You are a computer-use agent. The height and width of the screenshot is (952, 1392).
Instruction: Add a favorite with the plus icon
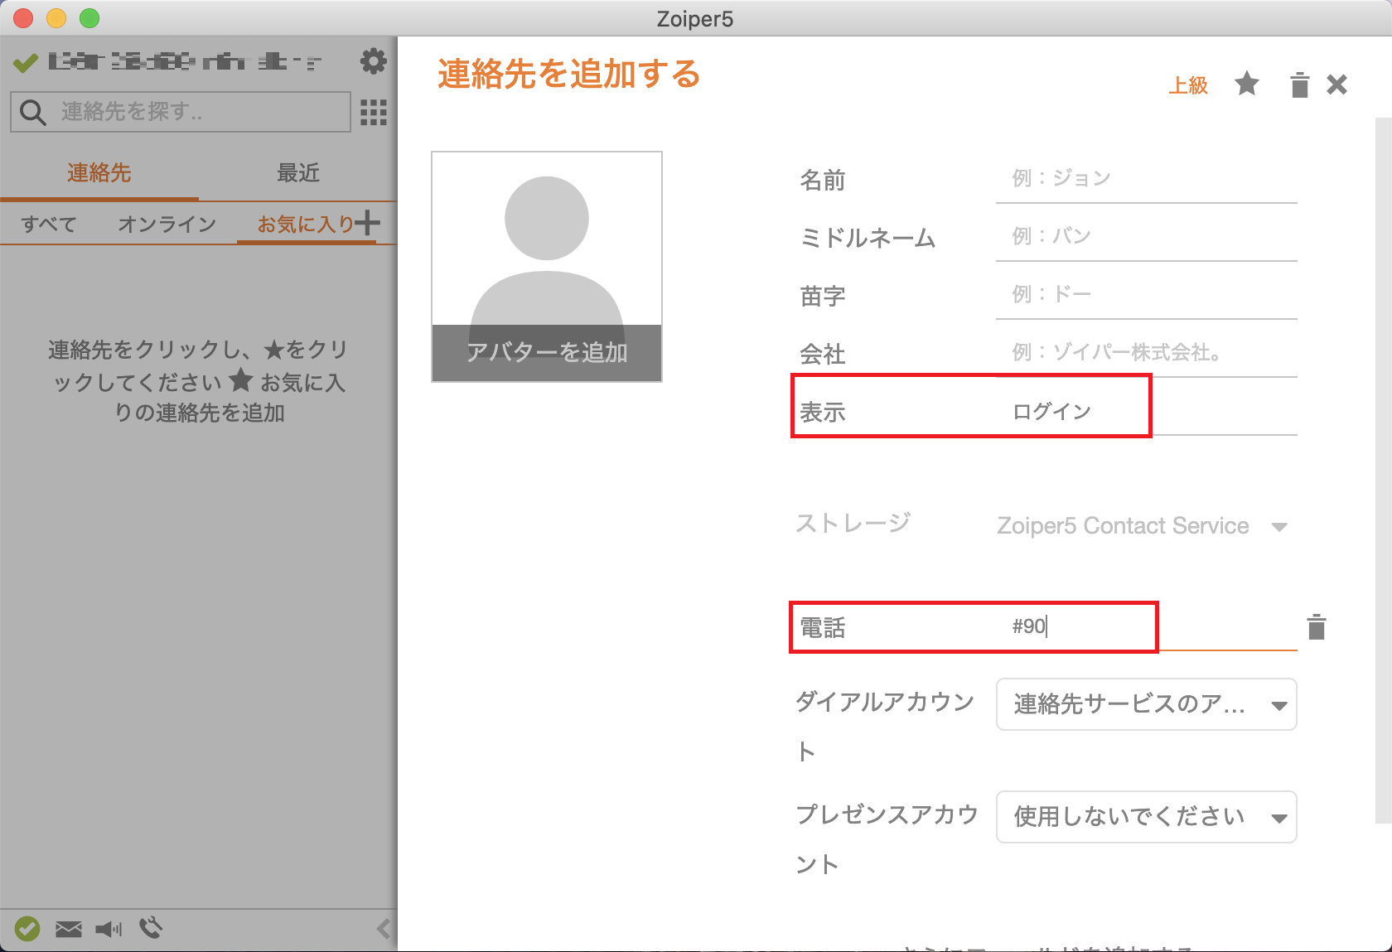[367, 222]
